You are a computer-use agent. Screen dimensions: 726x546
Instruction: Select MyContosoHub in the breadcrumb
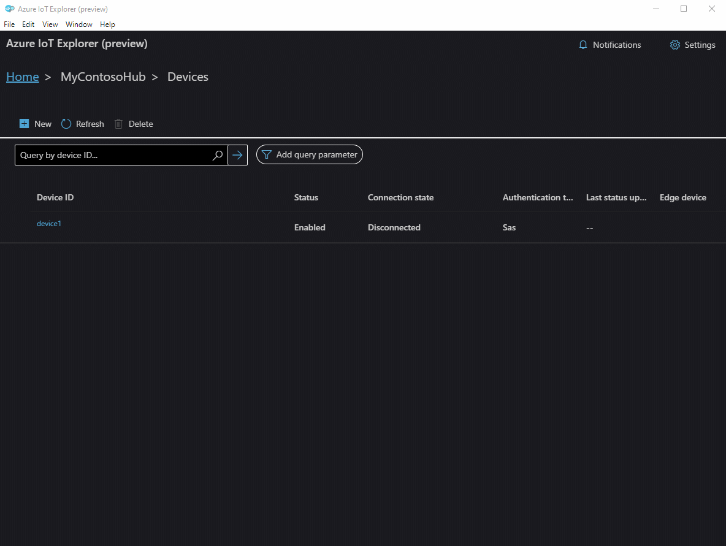click(x=103, y=77)
